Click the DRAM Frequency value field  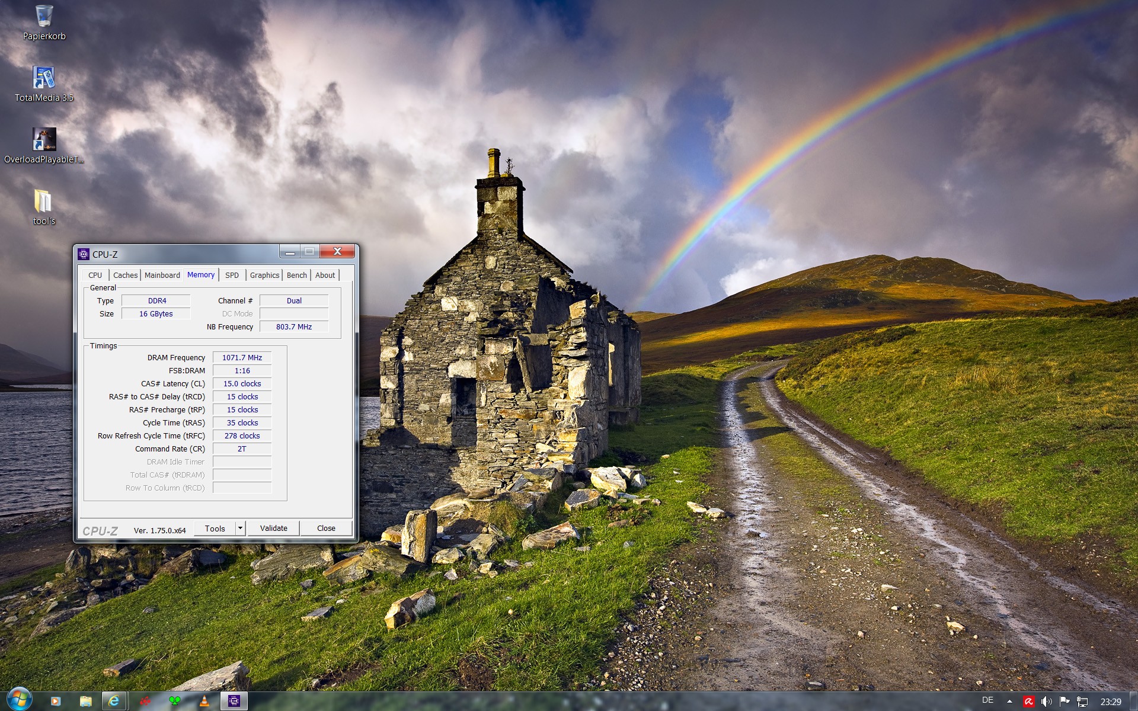click(242, 357)
